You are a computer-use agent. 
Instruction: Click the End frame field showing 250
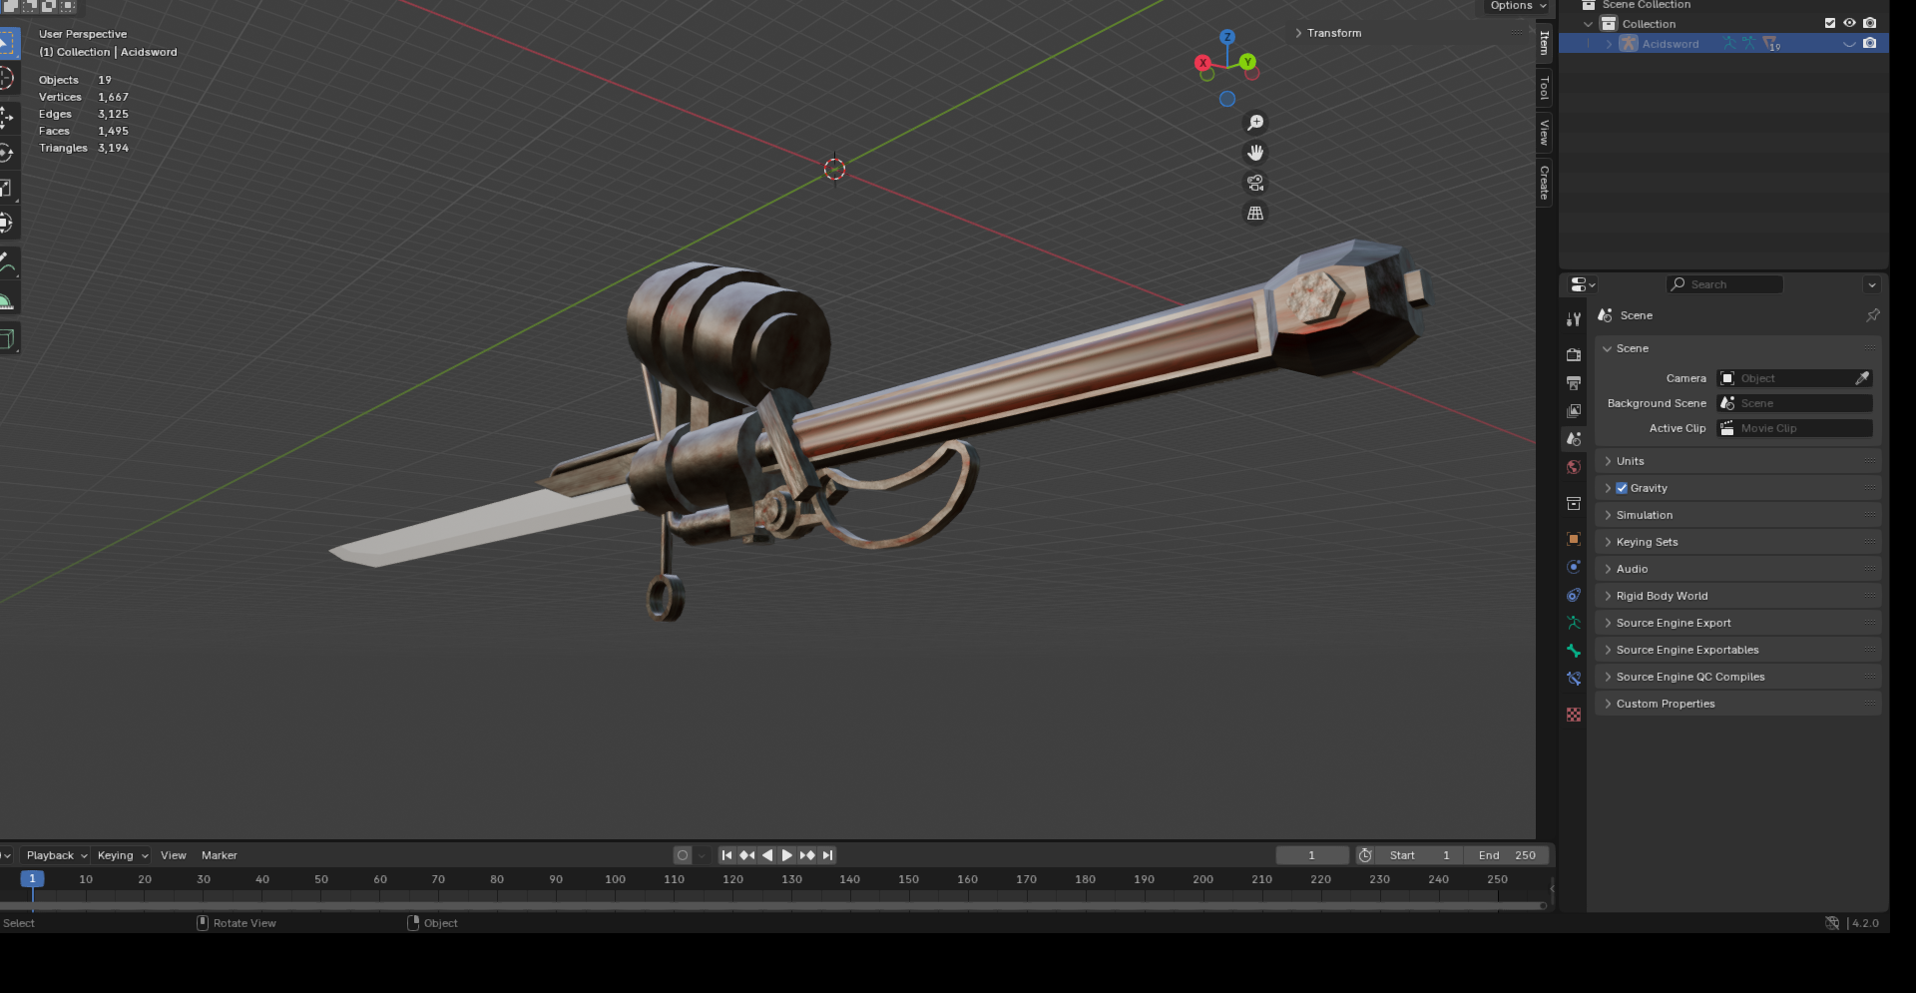tap(1508, 855)
